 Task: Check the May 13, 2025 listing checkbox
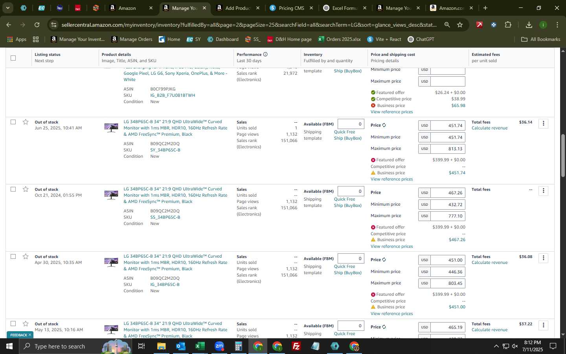(13, 324)
